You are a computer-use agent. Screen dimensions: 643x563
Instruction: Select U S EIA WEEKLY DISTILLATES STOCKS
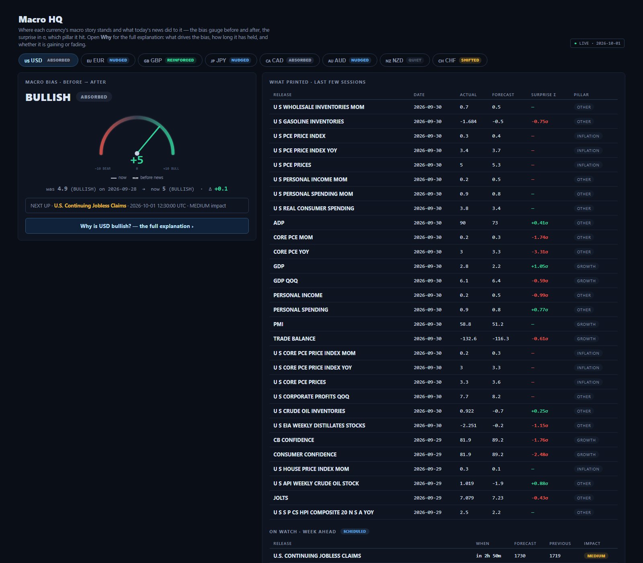[x=443, y=425]
